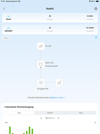Screen dimensions: 100x134
Task: Tap the house grid icon
Action: [59, 83]
